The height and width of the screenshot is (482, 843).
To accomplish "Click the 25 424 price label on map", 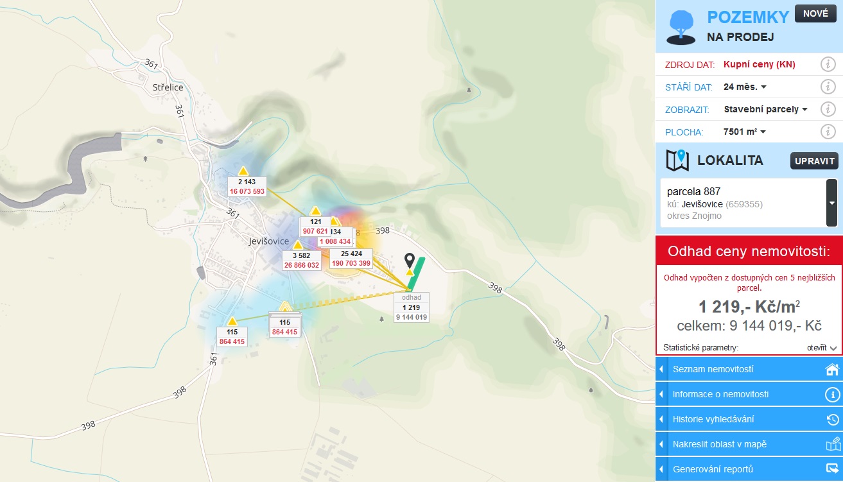I will coord(351,259).
